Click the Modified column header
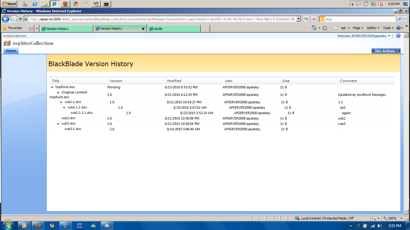This screenshot has height=230, width=410. coord(194,81)
